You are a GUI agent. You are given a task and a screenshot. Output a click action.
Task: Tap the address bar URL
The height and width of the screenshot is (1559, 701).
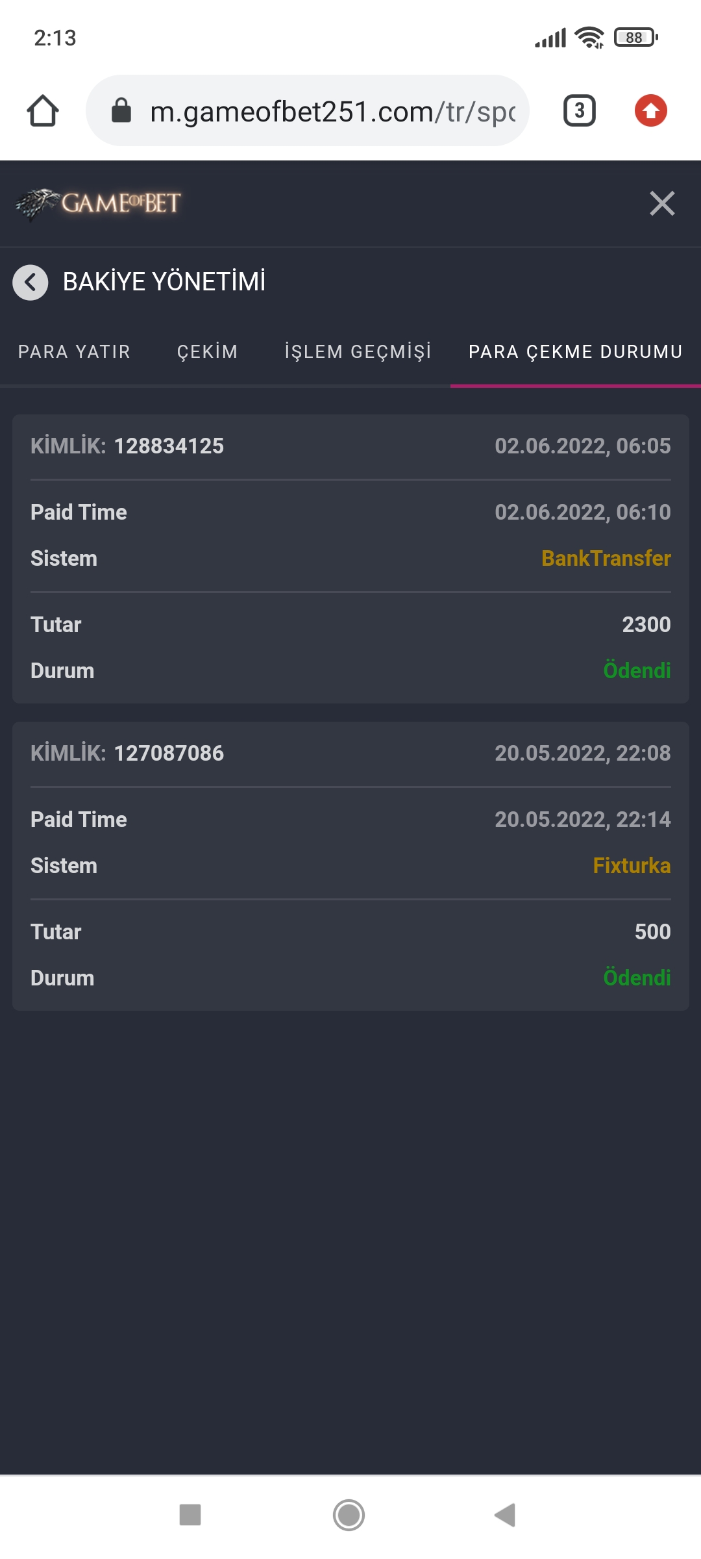pos(332,112)
